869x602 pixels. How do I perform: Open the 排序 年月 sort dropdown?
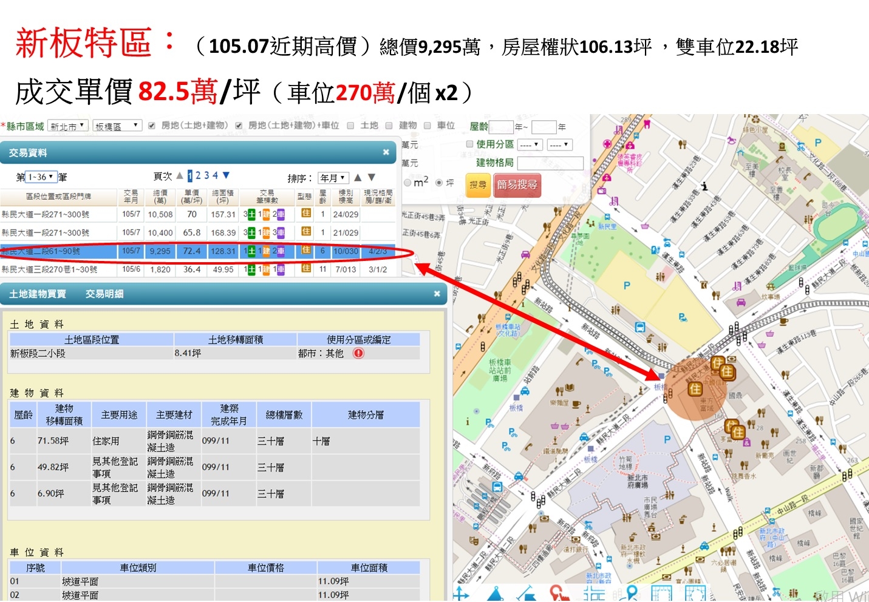click(334, 178)
